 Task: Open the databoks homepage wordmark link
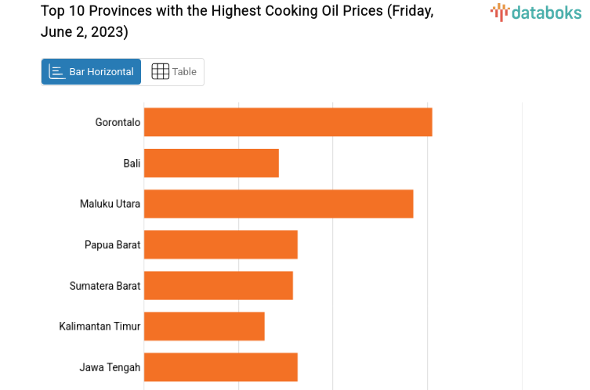click(546, 12)
